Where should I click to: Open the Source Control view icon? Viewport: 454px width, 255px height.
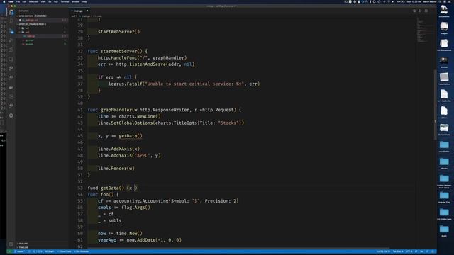click(x=11, y=31)
